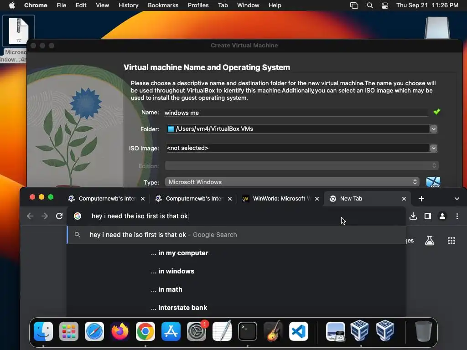
Task: Open the Chrome profile avatar
Action: coord(442,216)
